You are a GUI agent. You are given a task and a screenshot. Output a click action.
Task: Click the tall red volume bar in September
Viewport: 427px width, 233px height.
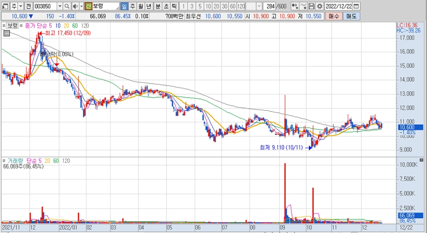[x=285, y=190]
